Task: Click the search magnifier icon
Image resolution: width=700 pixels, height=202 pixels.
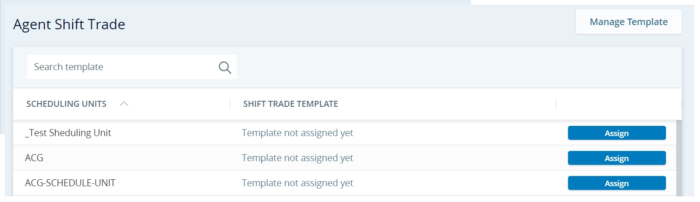Action: tap(225, 67)
